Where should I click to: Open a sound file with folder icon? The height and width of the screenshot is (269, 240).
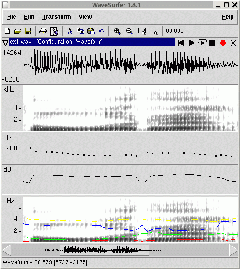pos(18,31)
